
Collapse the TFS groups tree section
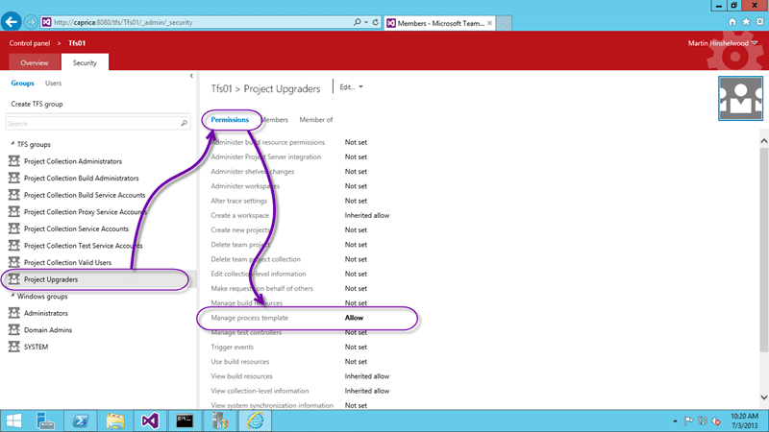pyautogui.click(x=12, y=143)
